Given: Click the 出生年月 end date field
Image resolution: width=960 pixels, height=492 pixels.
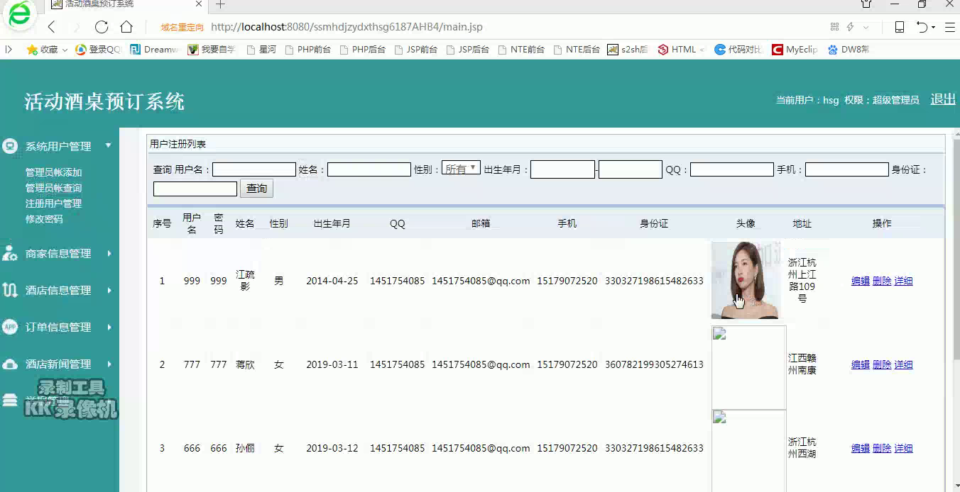Looking at the screenshot, I should click(x=631, y=169).
